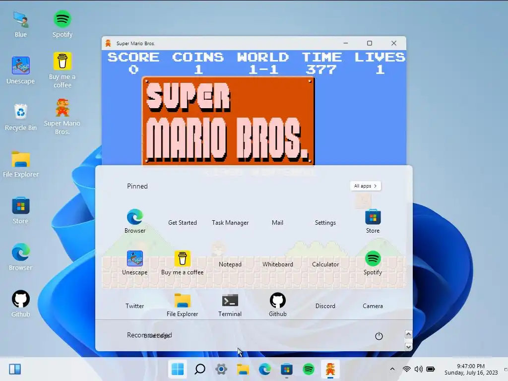508x381 pixels.
Task: Launch Unescape from Start menu pinned apps
Action: pyautogui.click(x=135, y=263)
